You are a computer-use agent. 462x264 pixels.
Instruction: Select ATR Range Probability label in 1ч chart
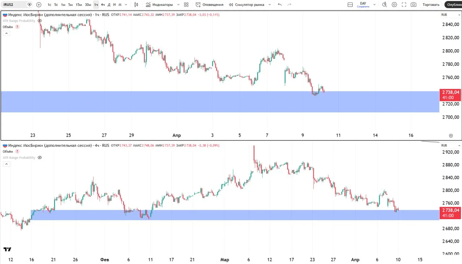click(x=19, y=21)
